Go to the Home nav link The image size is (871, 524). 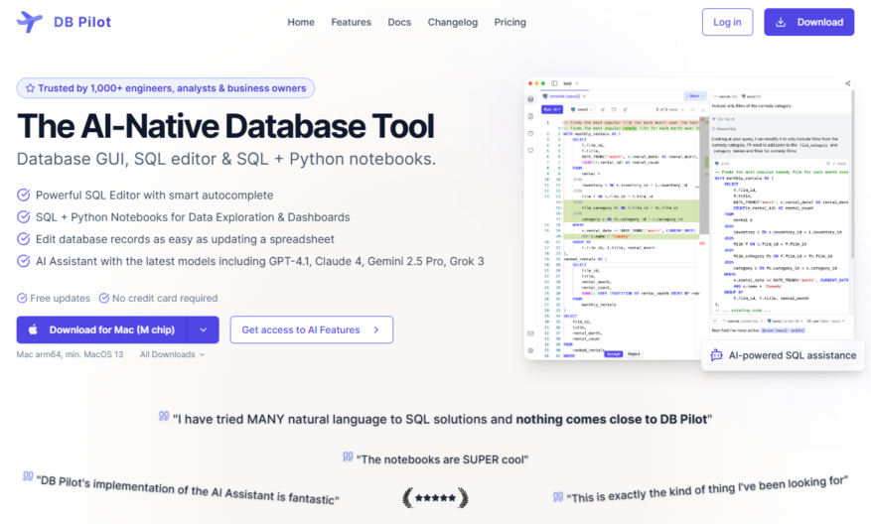[x=301, y=22]
